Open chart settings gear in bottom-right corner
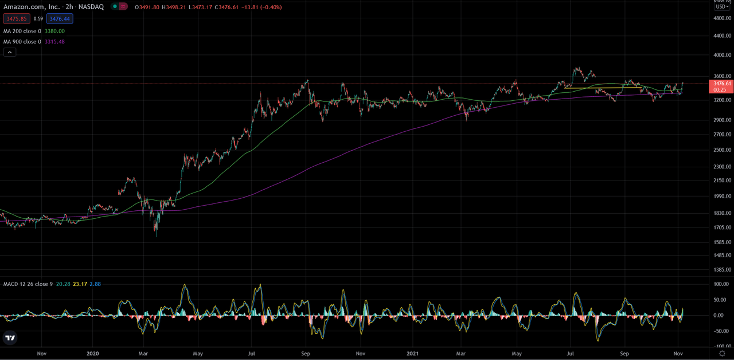This screenshot has height=361, width=734. pos(722,355)
